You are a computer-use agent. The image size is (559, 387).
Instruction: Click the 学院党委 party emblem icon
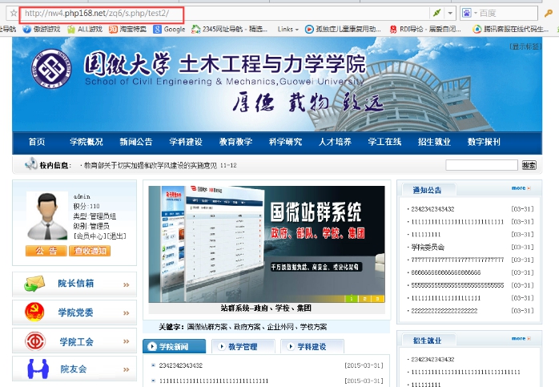pos(35,312)
